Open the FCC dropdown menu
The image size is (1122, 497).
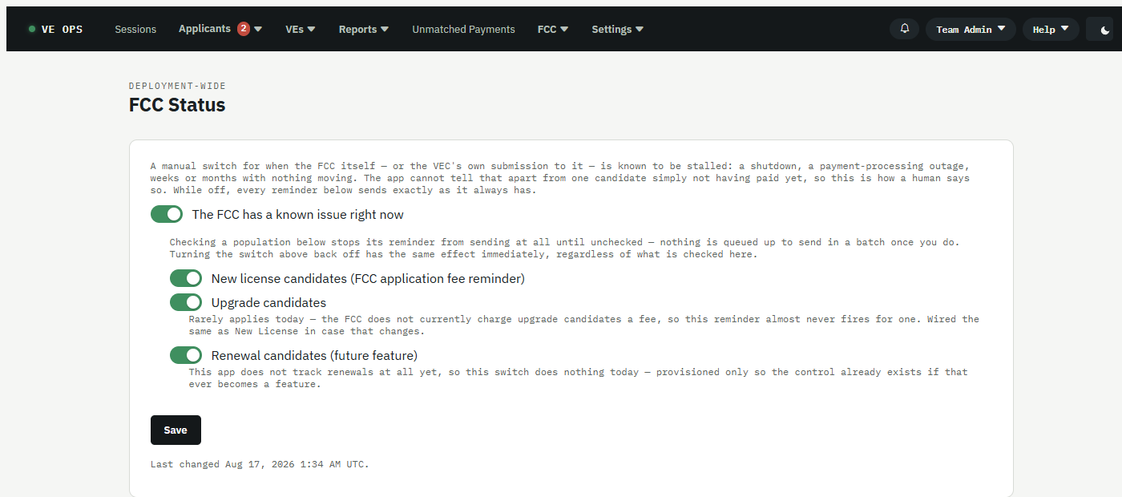point(553,29)
